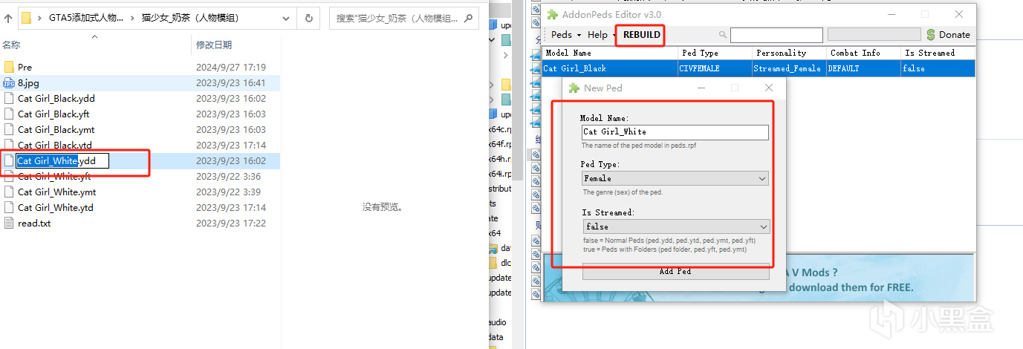The image size is (1023, 349).
Task: Click the AddonPeds Editor puzzle title icon
Action: (x=553, y=14)
